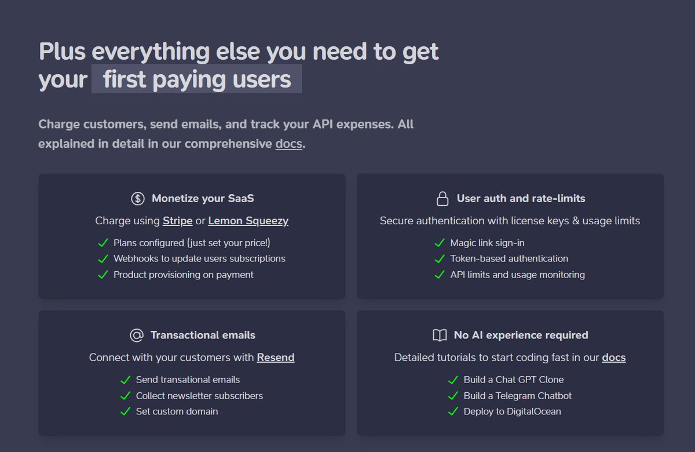
Task: Click the checkmark beside Build a Chat GPT Clone
Action: click(x=453, y=380)
